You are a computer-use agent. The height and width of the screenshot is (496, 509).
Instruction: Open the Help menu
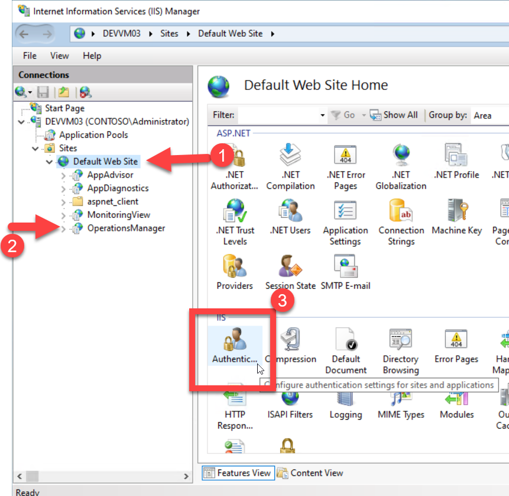click(x=92, y=56)
